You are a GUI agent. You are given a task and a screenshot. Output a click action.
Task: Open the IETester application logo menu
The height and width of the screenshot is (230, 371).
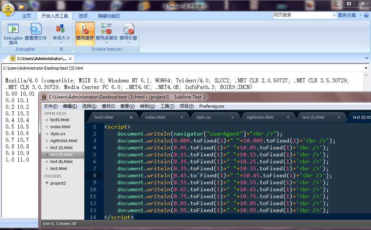[x=8, y=10]
